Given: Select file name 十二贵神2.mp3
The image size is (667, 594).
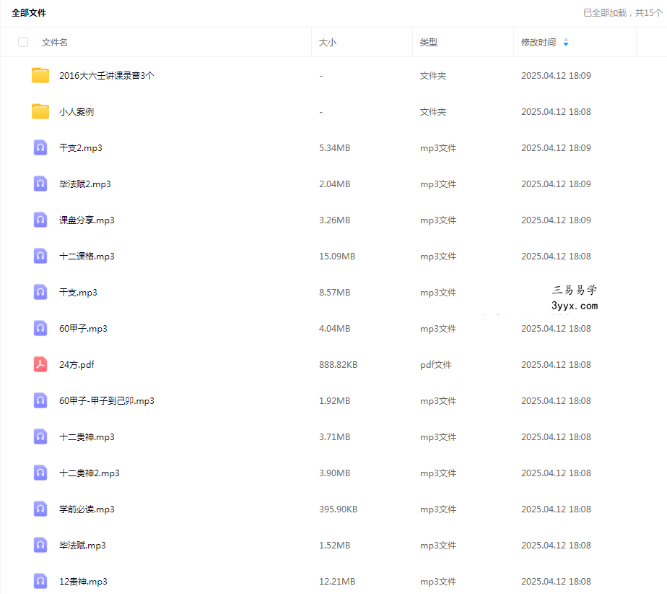Looking at the screenshot, I should coord(90,473).
